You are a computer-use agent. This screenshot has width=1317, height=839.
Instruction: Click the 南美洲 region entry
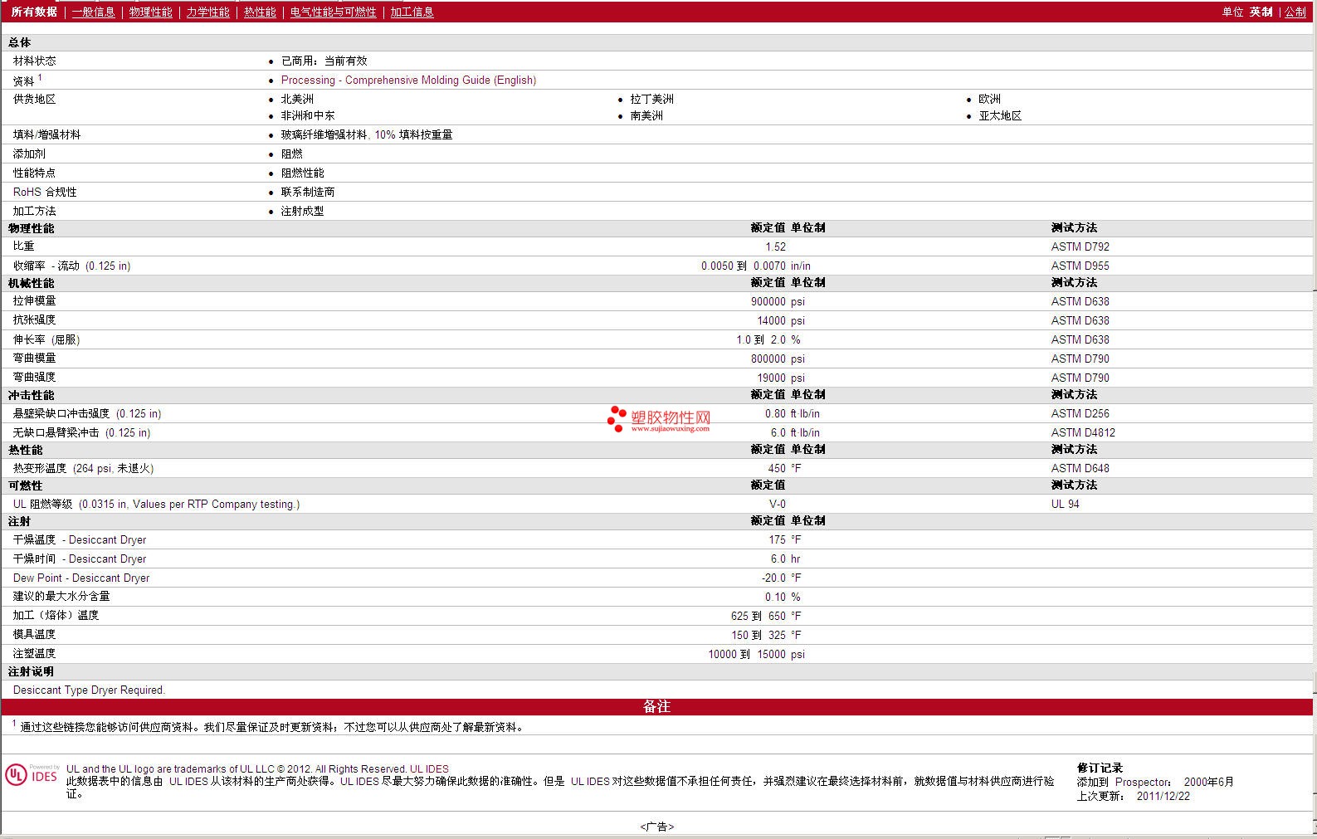point(646,115)
